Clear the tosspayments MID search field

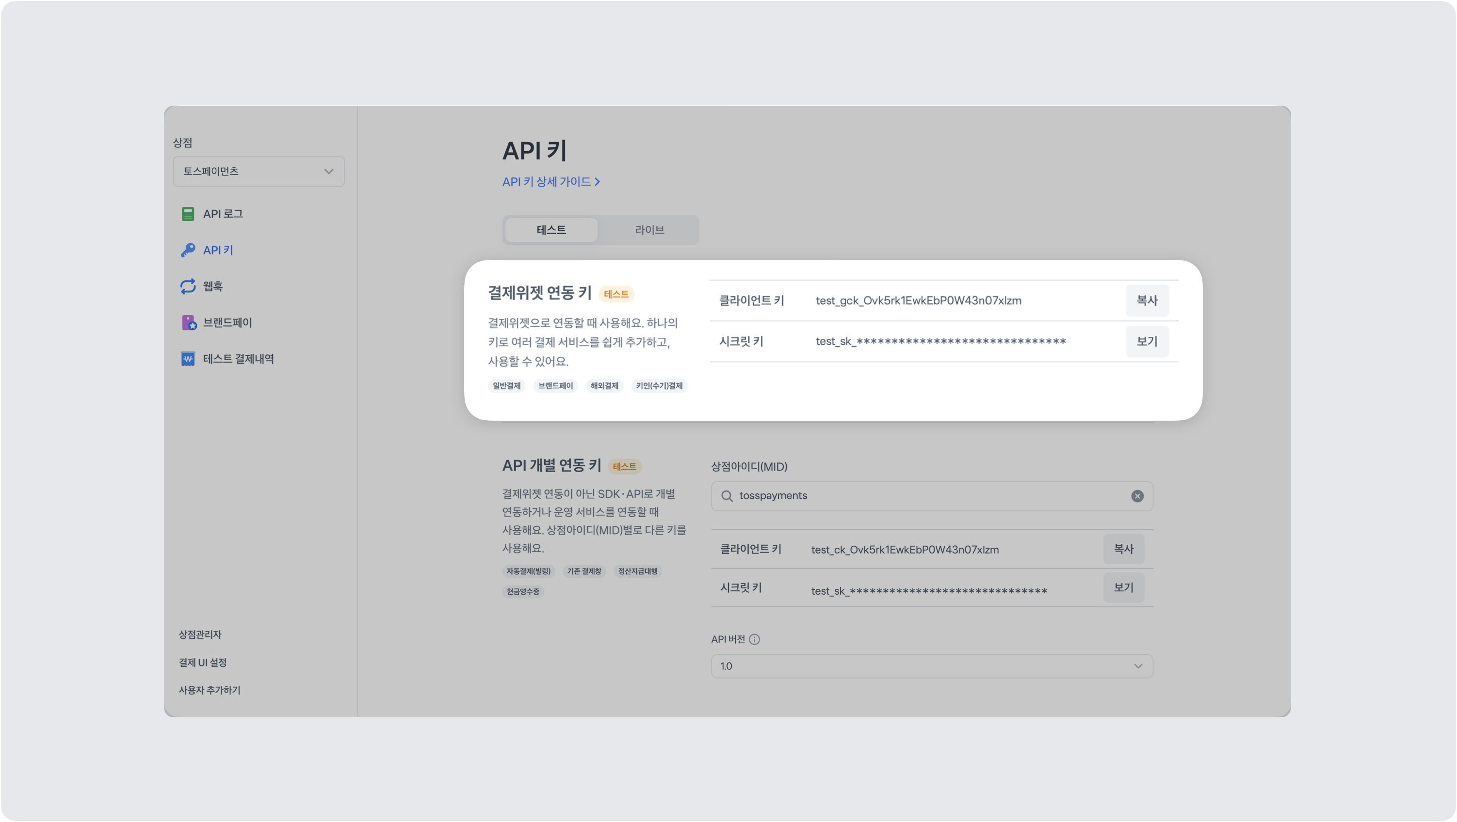[x=1137, y=496]
